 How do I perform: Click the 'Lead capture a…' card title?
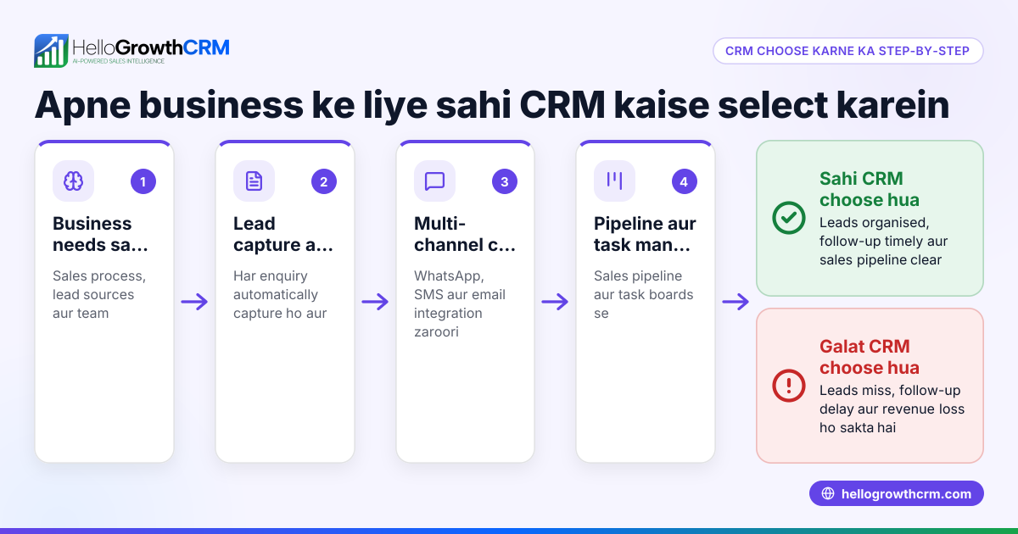(x=285, y=234)
